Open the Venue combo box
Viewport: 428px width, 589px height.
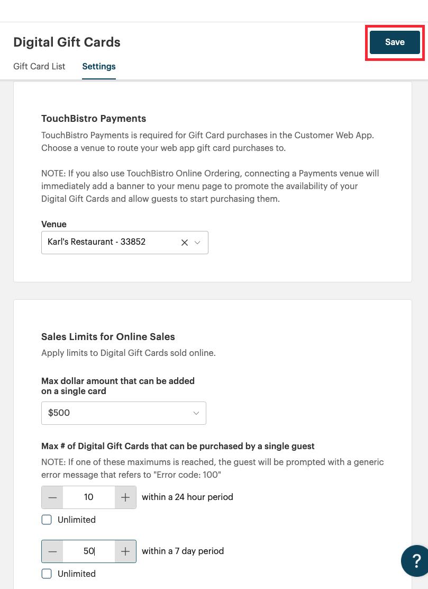point(116,242)
